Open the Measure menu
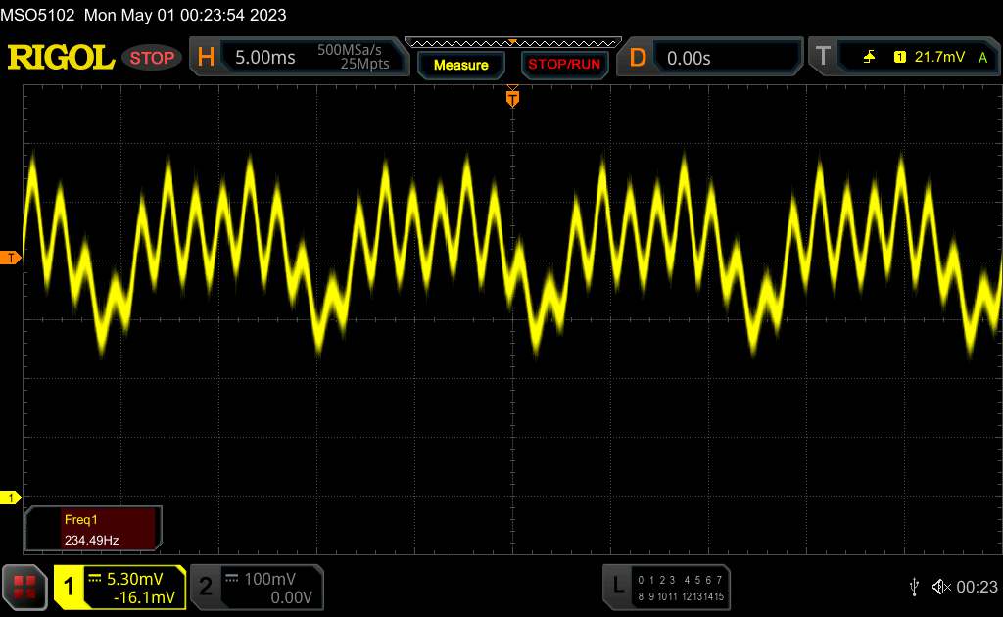Image resolution: width=1003 pixels, height=617 pixels. tap(460, 66)
